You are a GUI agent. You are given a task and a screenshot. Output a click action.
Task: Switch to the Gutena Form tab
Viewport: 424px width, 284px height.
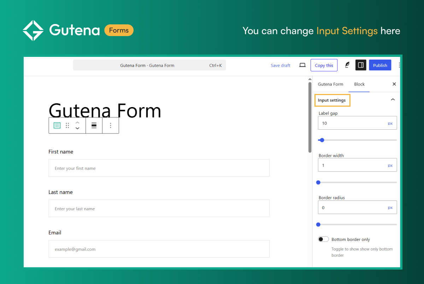(x=330, y=84)
